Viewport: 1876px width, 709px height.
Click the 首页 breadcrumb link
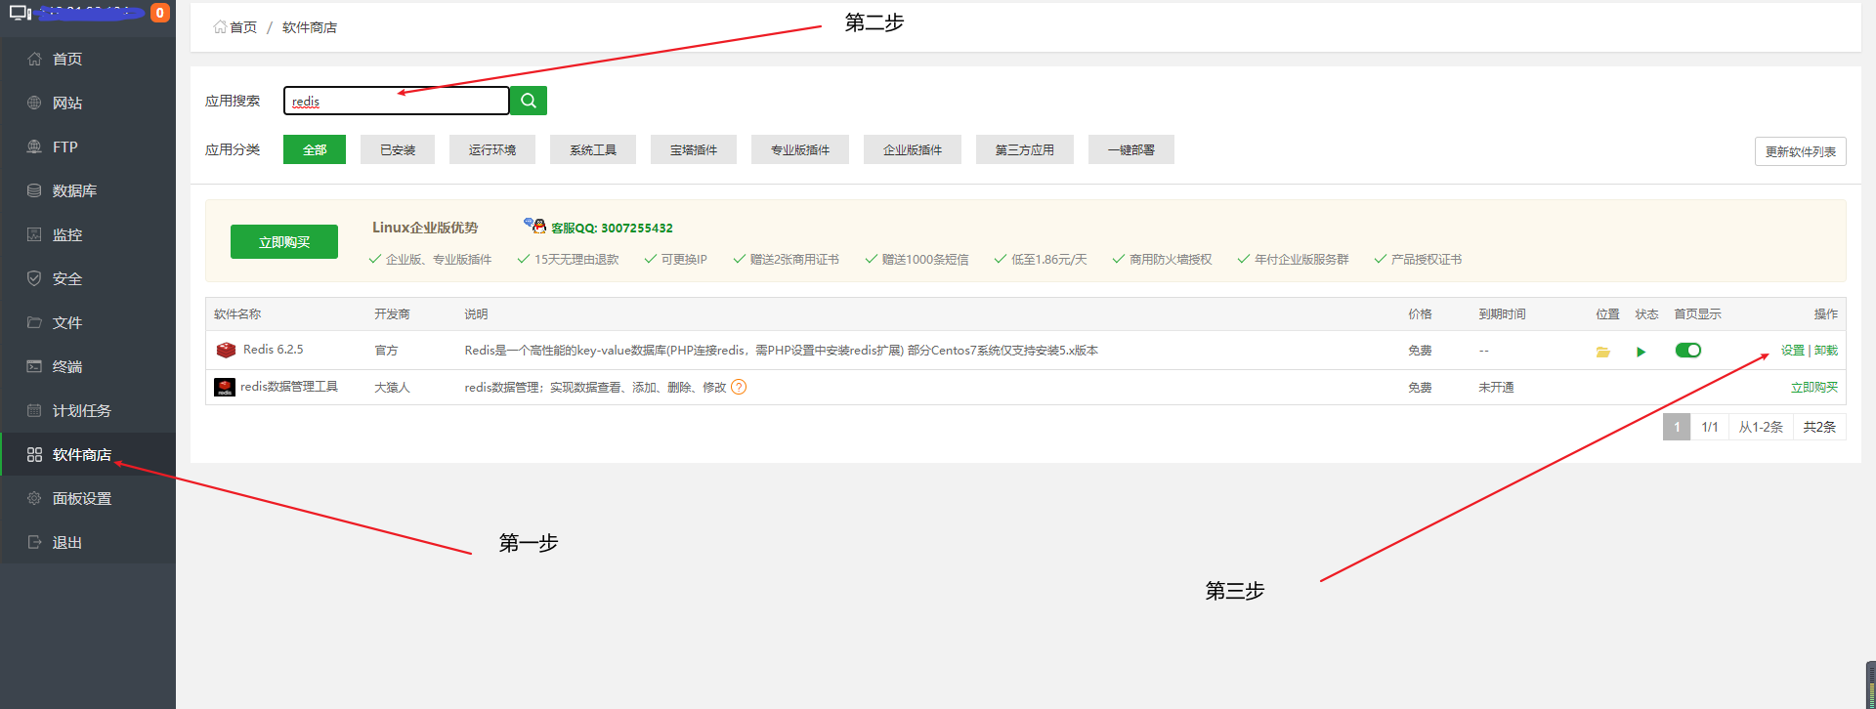(235, 27)
